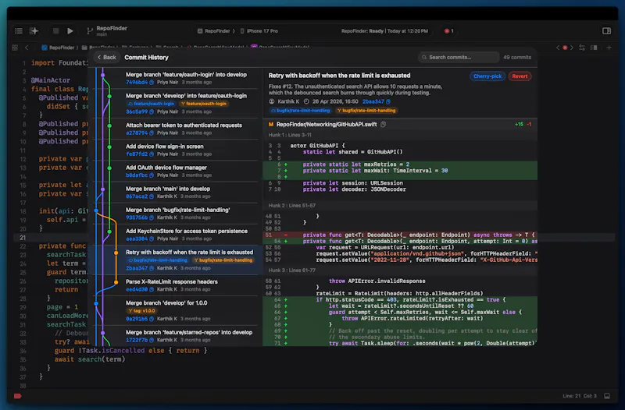Cherry-pick the selected commit
Image resolution: width=625 pixels, height=410 pixels.
(x=487, y=76)
